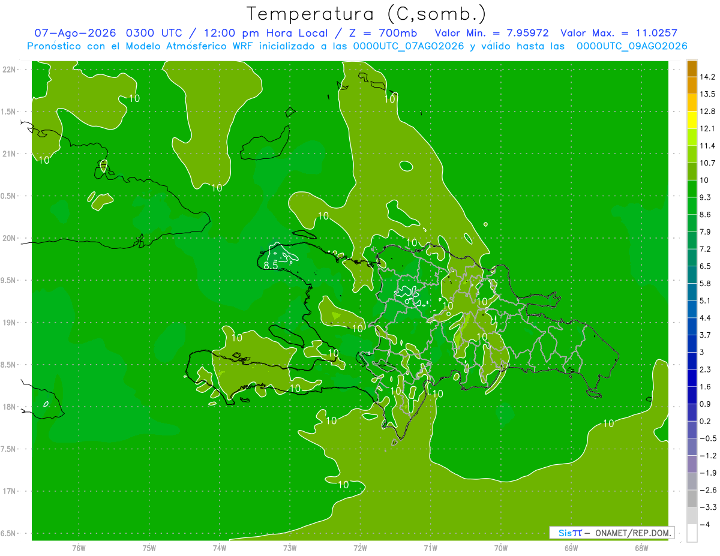Click the '5.1' colorbar label
This screenshot has height=556, width=720.
tap(706, 300)
